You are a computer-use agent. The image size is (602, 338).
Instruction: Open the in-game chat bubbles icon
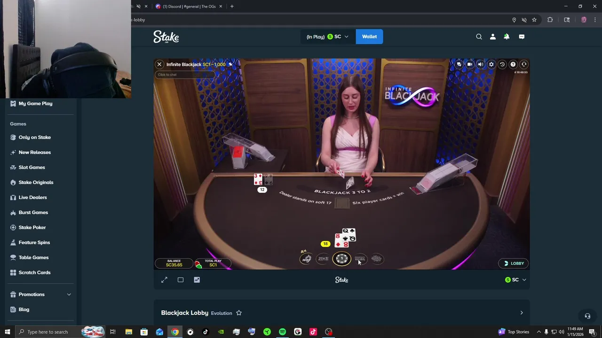[x=459, y=64]
